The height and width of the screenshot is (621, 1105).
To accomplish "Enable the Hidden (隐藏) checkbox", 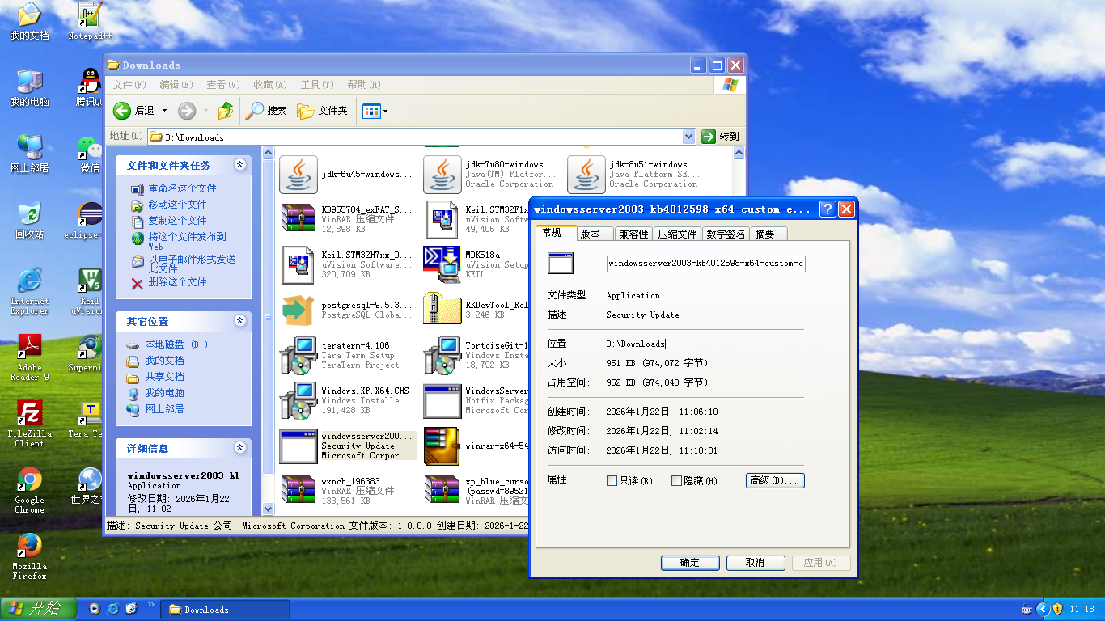I will (676, 481).
